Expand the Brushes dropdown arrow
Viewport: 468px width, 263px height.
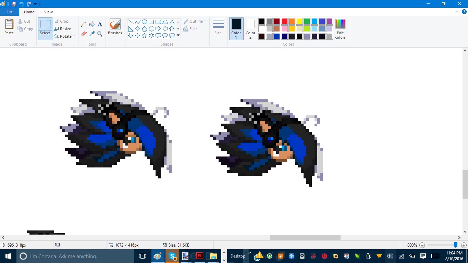pos(115,37)
